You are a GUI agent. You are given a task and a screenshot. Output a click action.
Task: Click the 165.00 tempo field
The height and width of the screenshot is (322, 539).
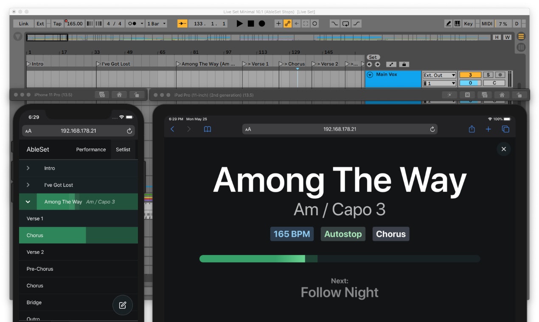(75, 24)
